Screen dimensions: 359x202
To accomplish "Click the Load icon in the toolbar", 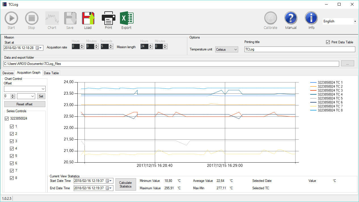I will pos(88,18).
